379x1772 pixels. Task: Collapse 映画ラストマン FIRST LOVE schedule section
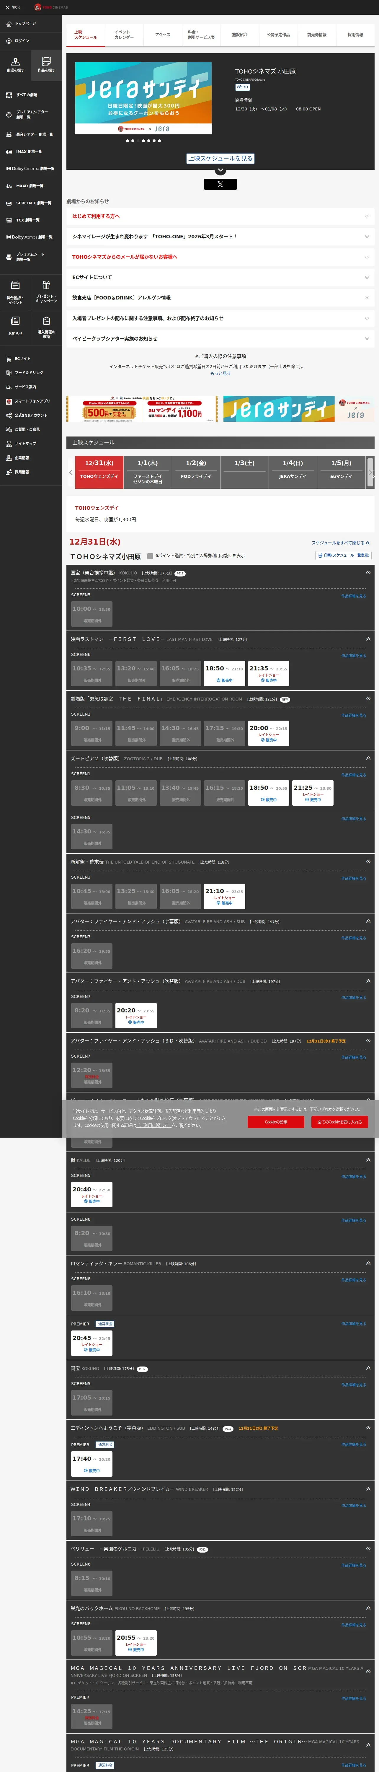tap(368, 639)
